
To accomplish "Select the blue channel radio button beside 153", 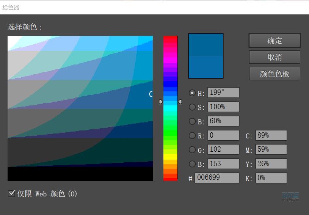I will point(192,164).
